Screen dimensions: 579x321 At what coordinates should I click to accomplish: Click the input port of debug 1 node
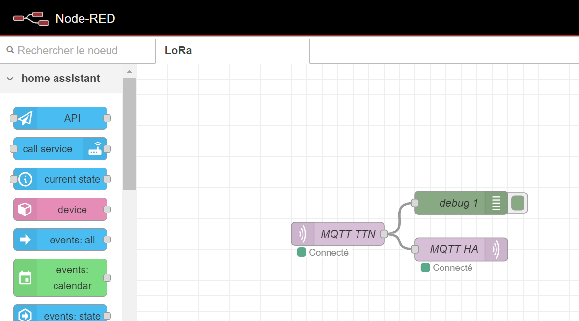(415, 203)
